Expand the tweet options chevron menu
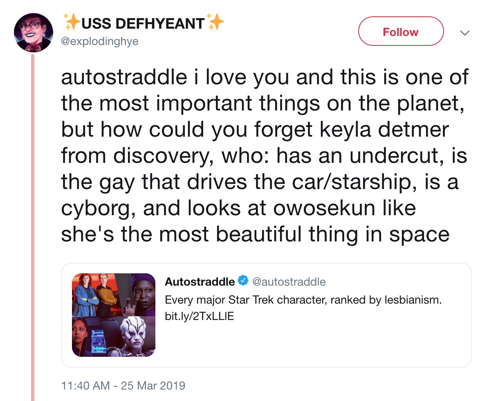Viewport: 498px width, 401px height. tap(465, 32)
